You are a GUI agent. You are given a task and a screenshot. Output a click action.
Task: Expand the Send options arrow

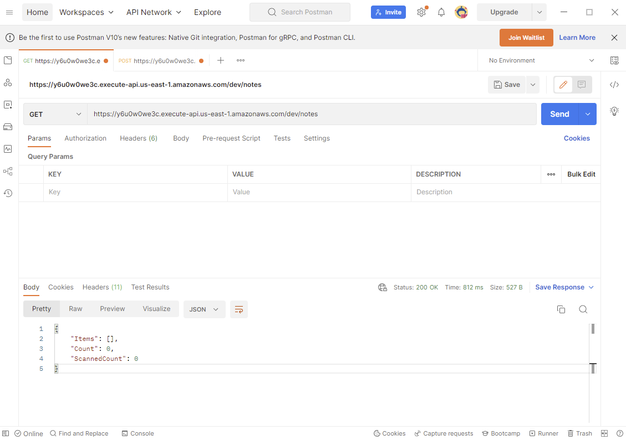[x=588, y=114]
